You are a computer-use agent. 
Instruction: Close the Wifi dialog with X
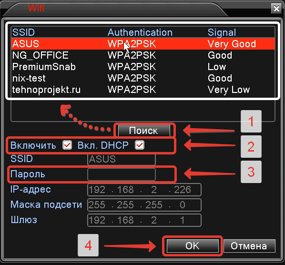276,9
